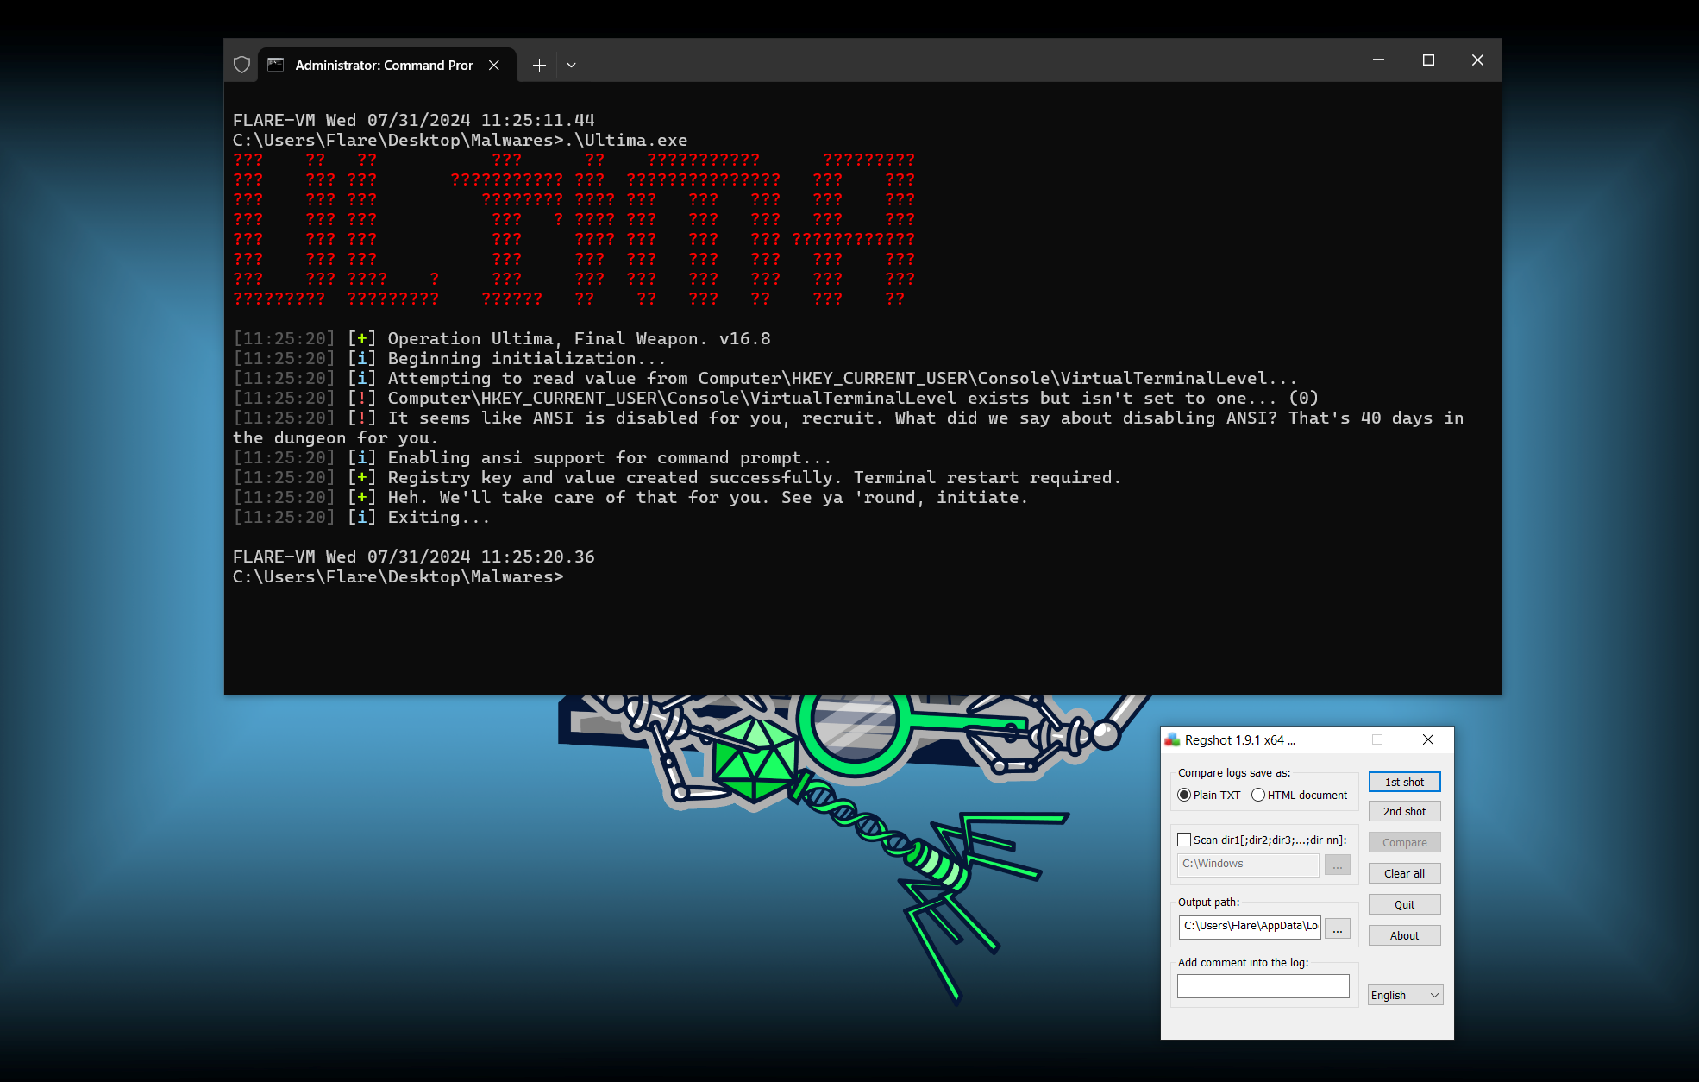Select the Plain TXT radio option
The image size is (1699, 1082).
point(1209,795)
